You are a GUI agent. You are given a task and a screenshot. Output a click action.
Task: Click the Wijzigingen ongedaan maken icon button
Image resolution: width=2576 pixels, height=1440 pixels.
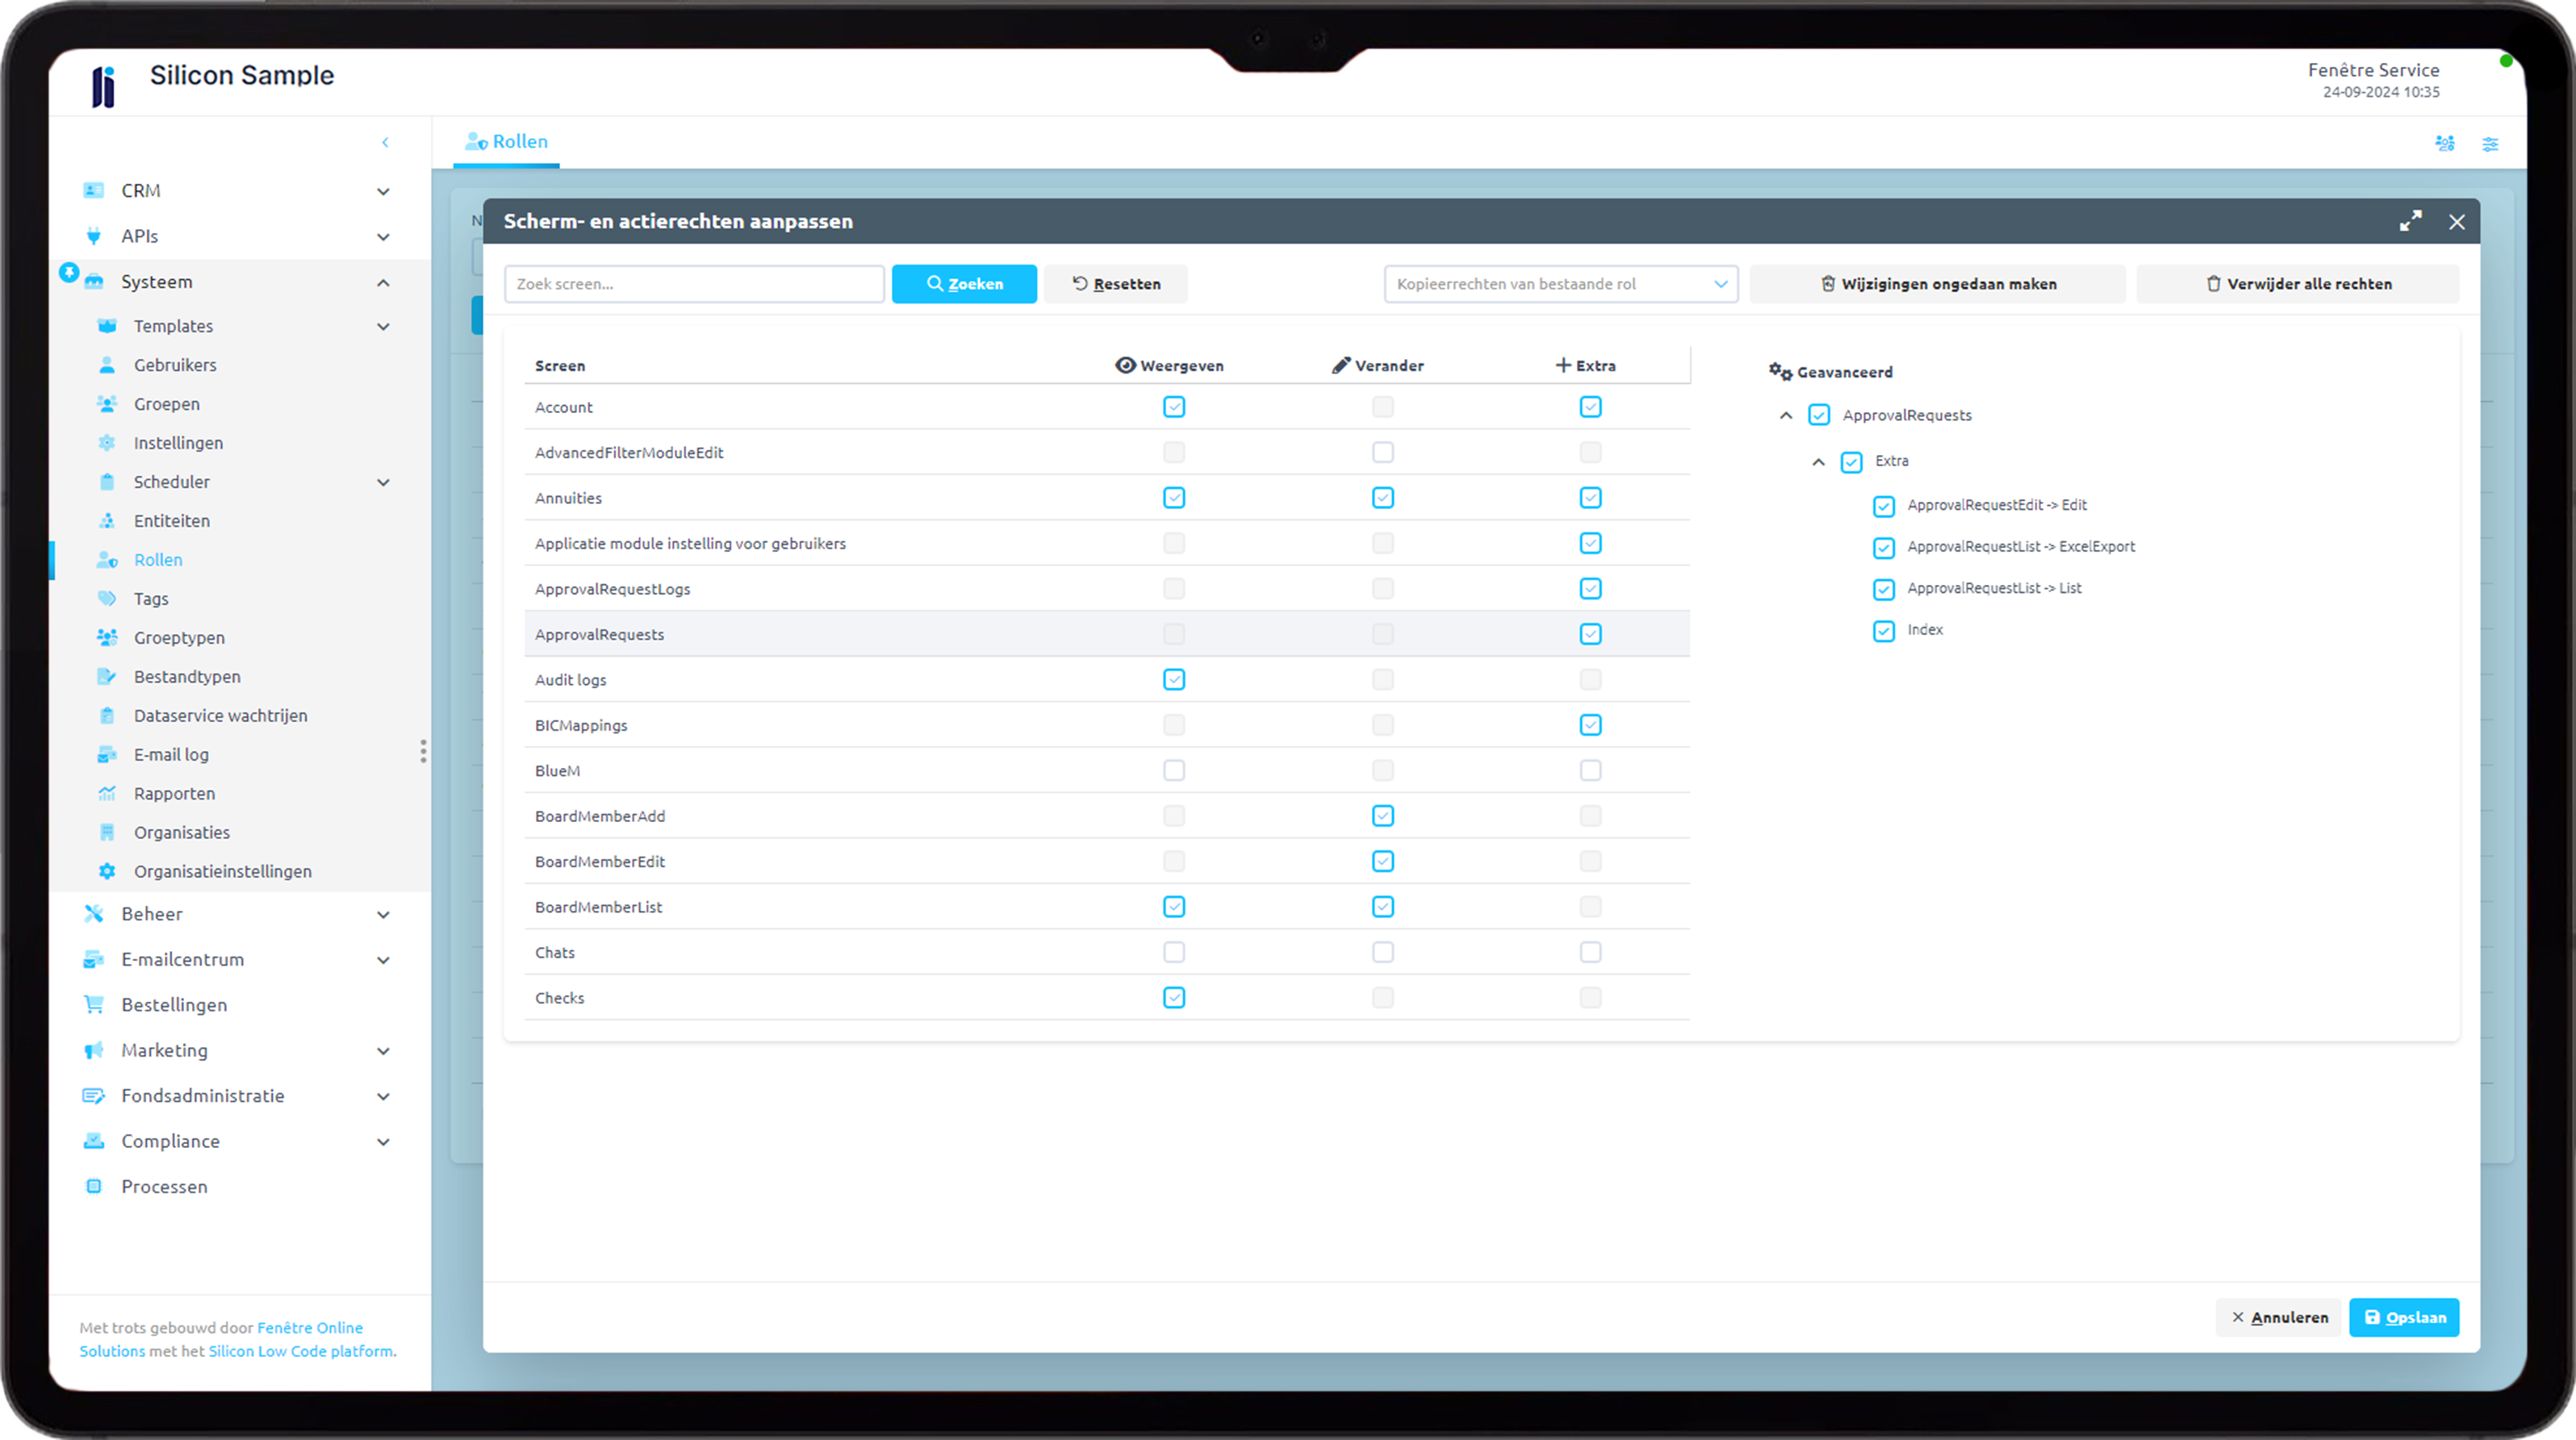[1830, 283]
